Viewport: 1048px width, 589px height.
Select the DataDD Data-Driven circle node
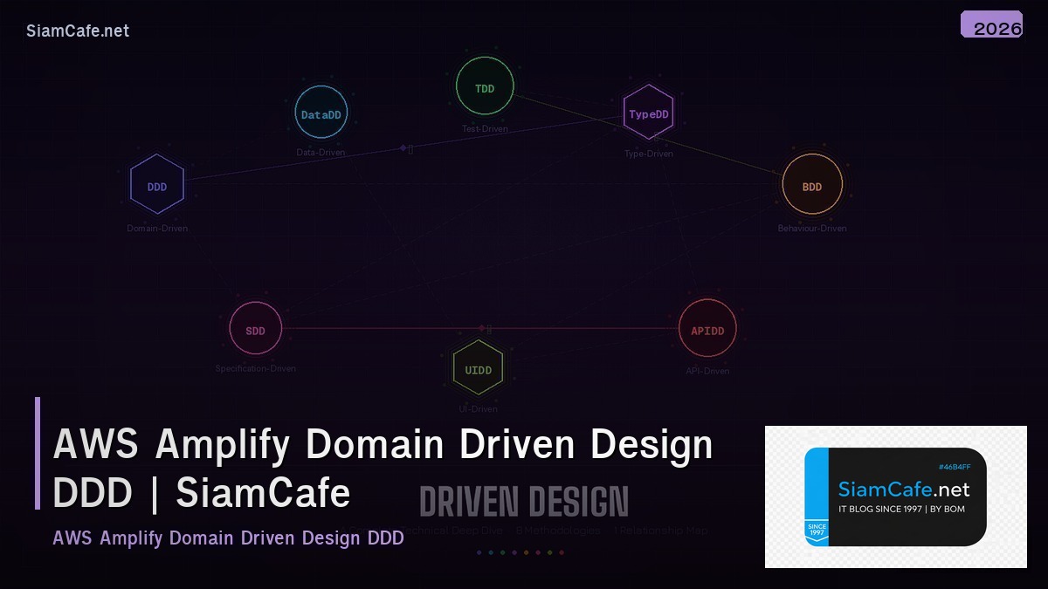tap(321, 112)
